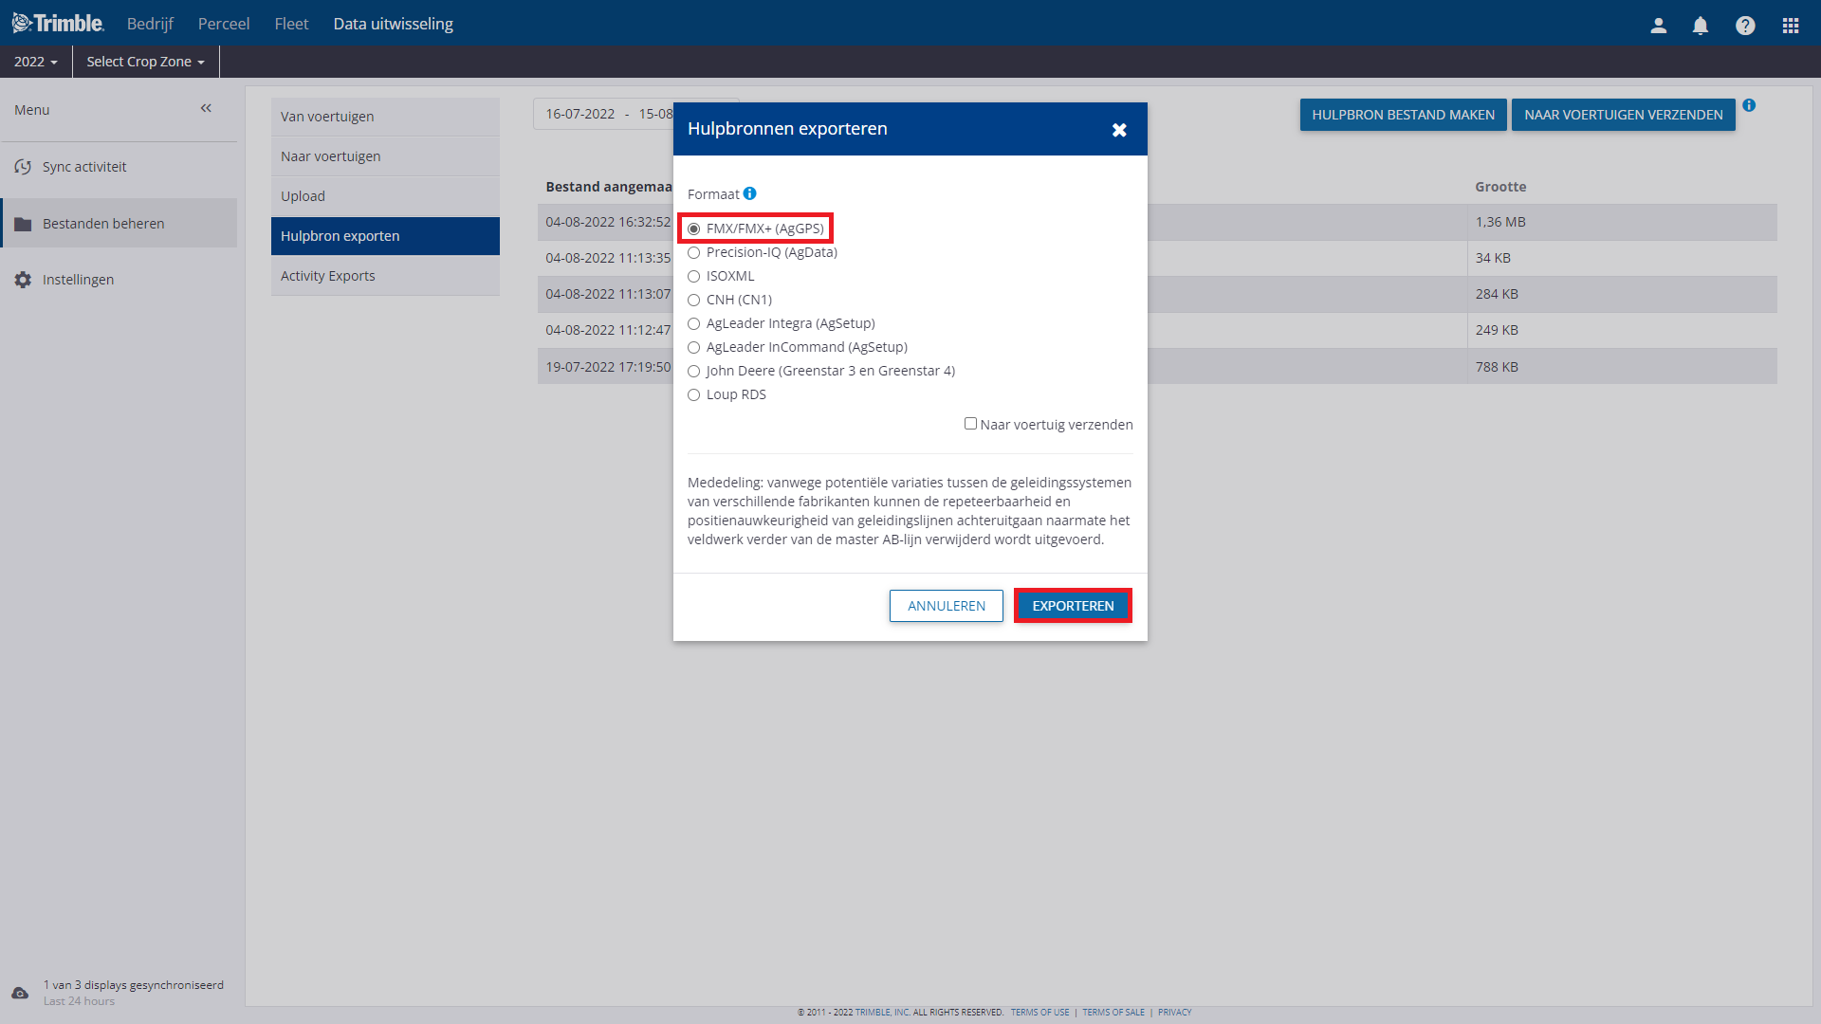The image size is (1821, 1024).
Task: Switch to Activity Exports tab
Action: (328, 276)
